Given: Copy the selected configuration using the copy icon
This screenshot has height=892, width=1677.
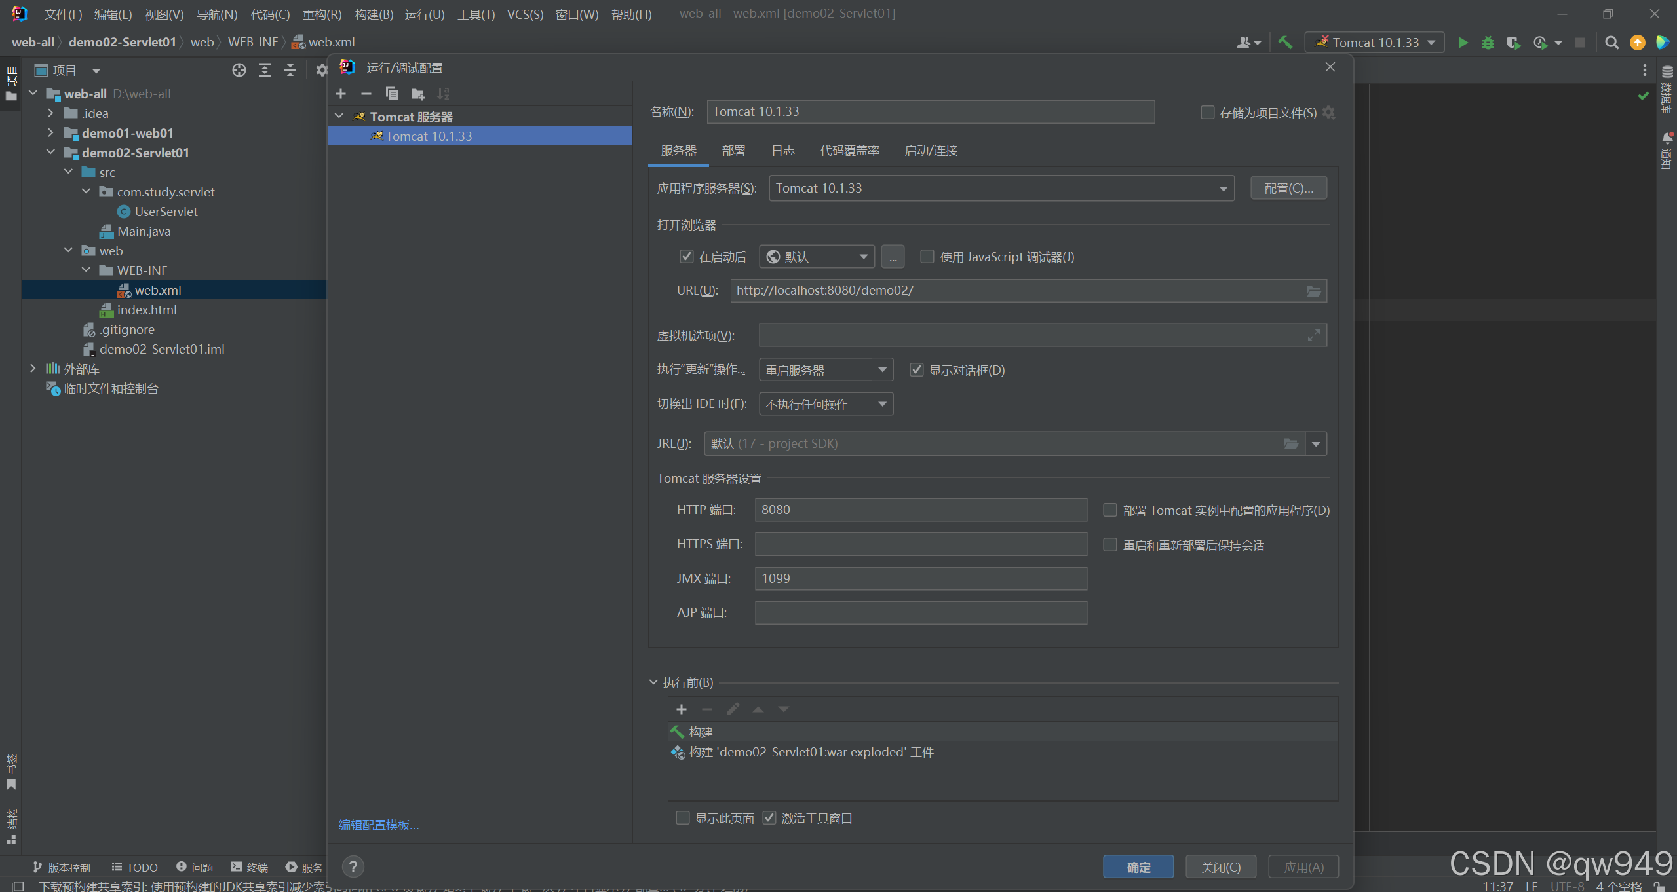Looking at the screenshot, I should tap(392, 94).
